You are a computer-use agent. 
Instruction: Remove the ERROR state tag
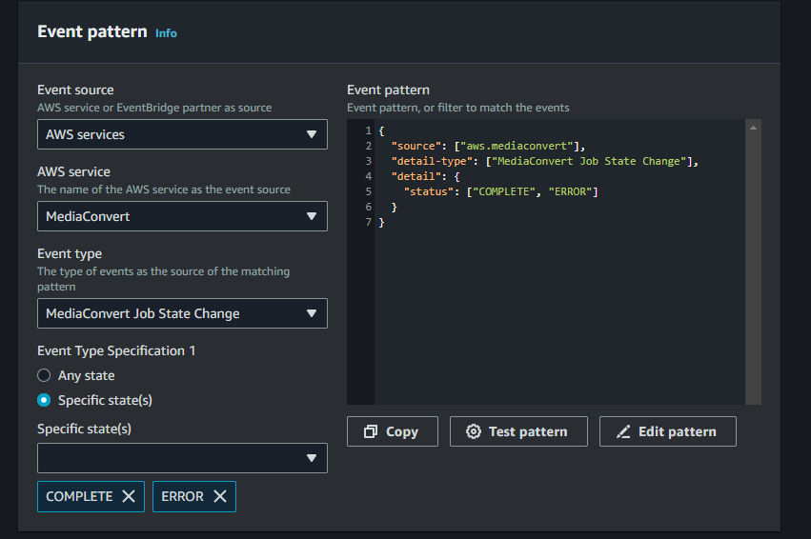219,496
